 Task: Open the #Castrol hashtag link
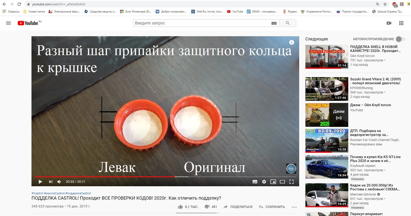pyautogui.click(x=37, y=193)
